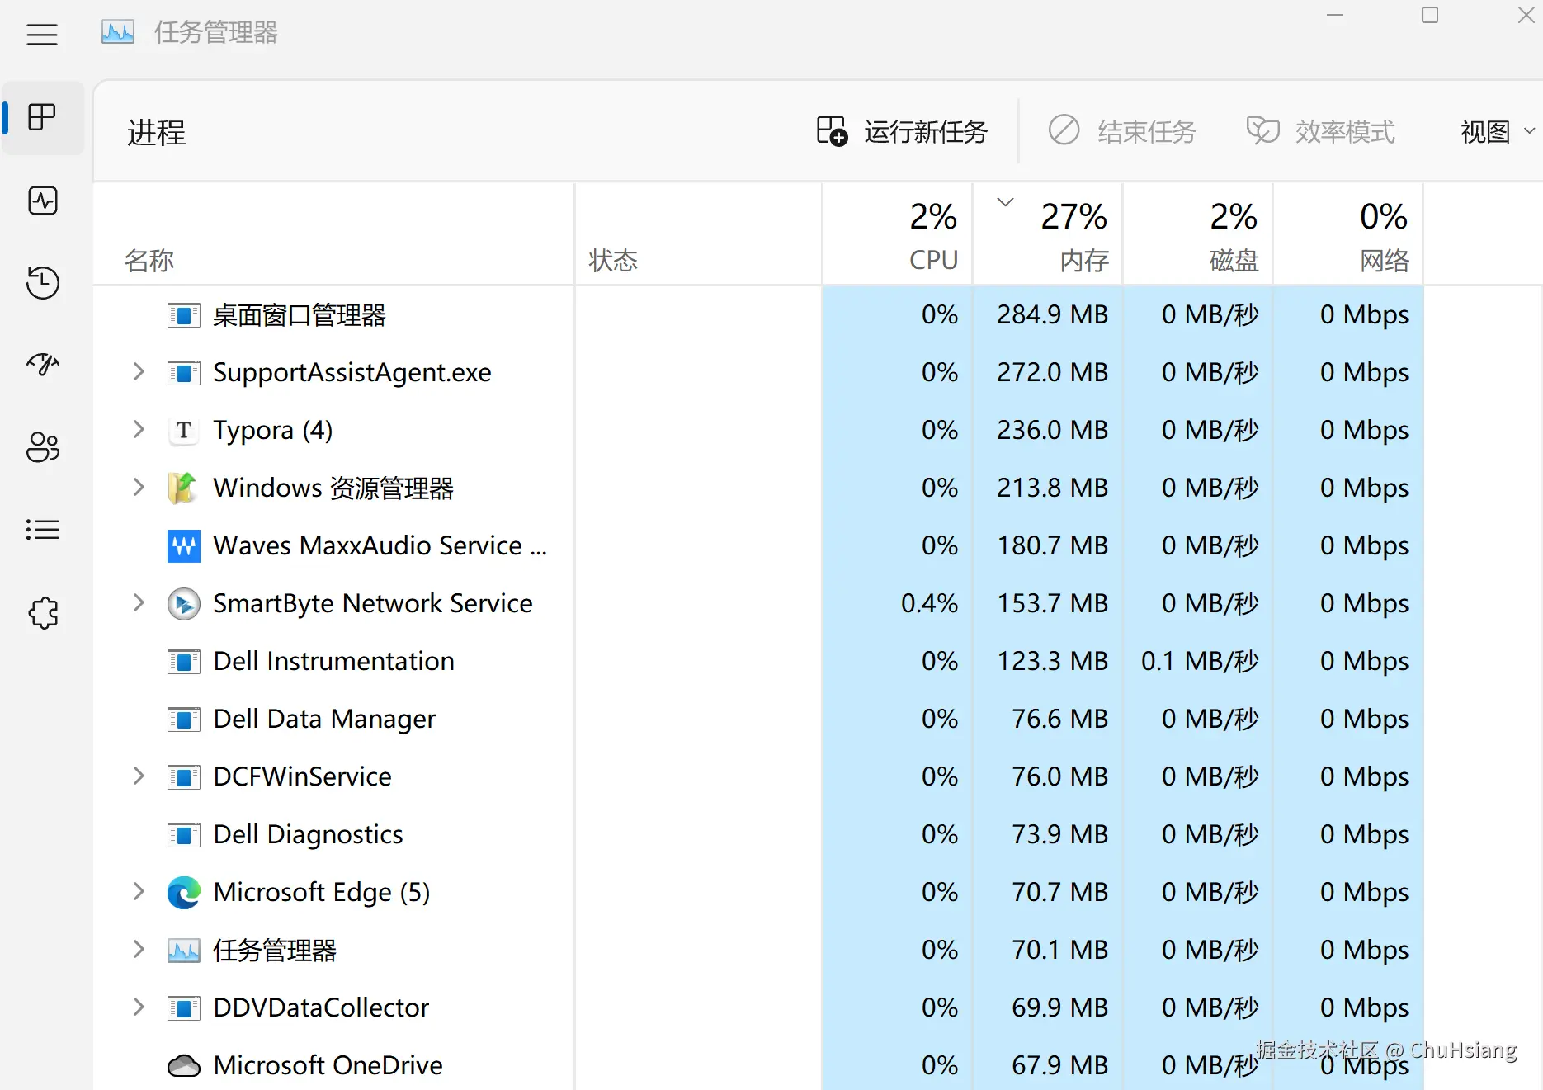Click the Windows 资源管理器 folder icon

coord(183,488)
